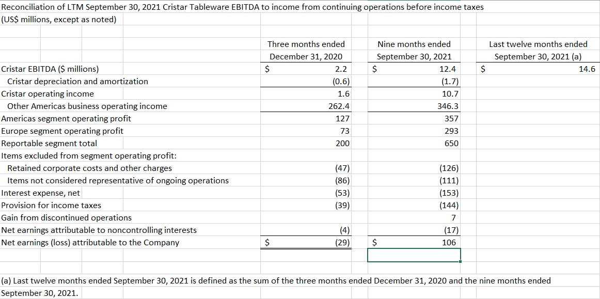The width and height of the screenshot is (600, 299).
Task: Select the 'Three months ended' header cell
Action: point(306,44)
